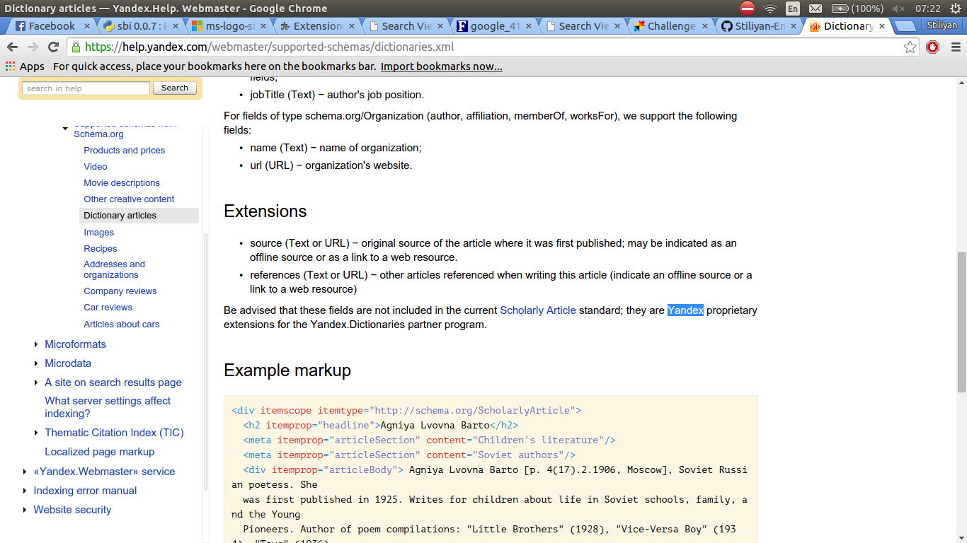Switch to the Facebook tab
The width and height of the screenshot is (967, 543).
(52, 26)
